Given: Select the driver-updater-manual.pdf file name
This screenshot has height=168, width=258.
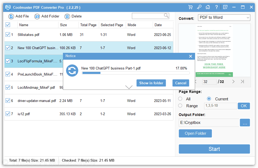Looking at the screenshot, I should click(x=37, y=101).
